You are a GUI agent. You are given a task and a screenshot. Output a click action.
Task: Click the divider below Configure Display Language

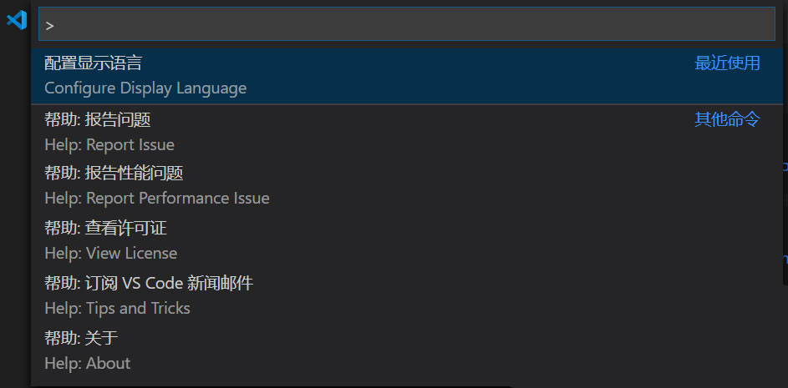tap(401, 104)
